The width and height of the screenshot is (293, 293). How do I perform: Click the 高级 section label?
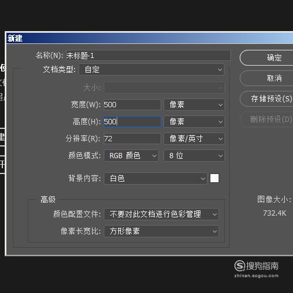48,200
